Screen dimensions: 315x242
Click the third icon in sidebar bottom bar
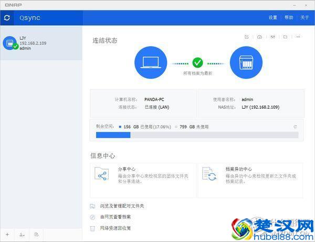coord(36,234)
